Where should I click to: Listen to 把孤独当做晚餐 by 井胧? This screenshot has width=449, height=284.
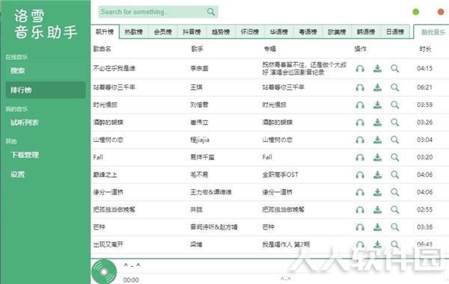(x=360, y=210)
